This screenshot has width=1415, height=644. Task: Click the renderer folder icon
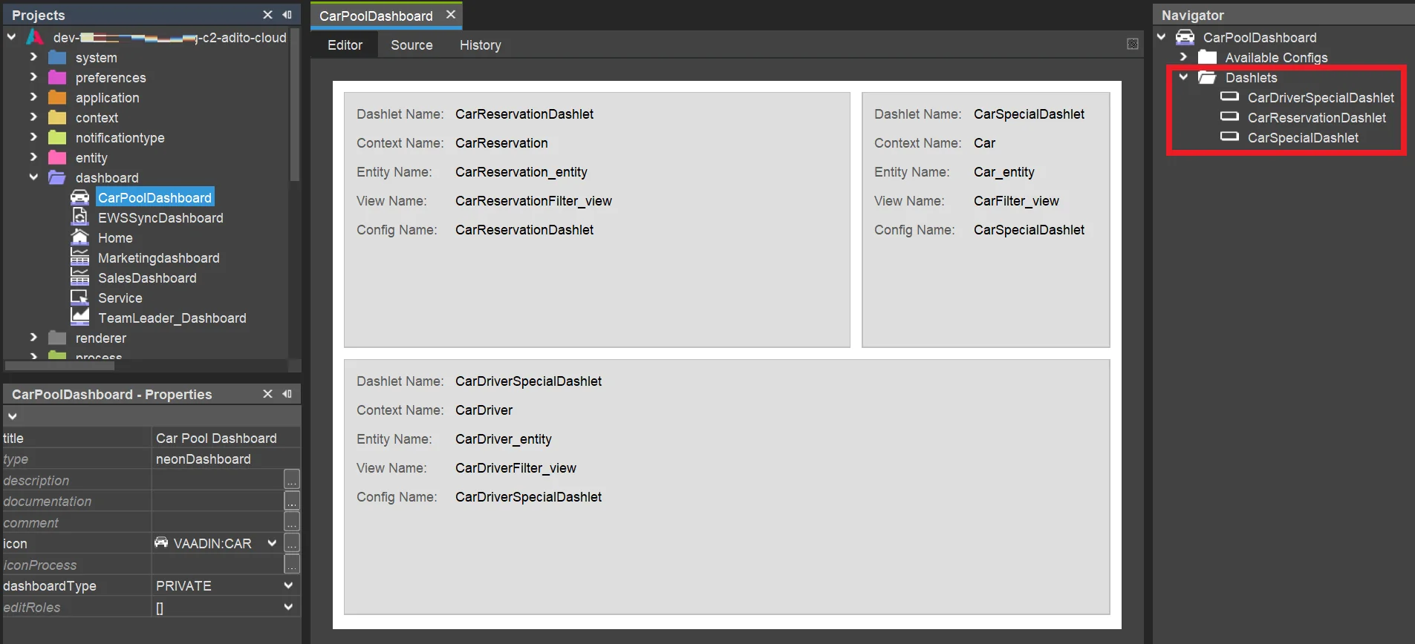coord(57,338)
